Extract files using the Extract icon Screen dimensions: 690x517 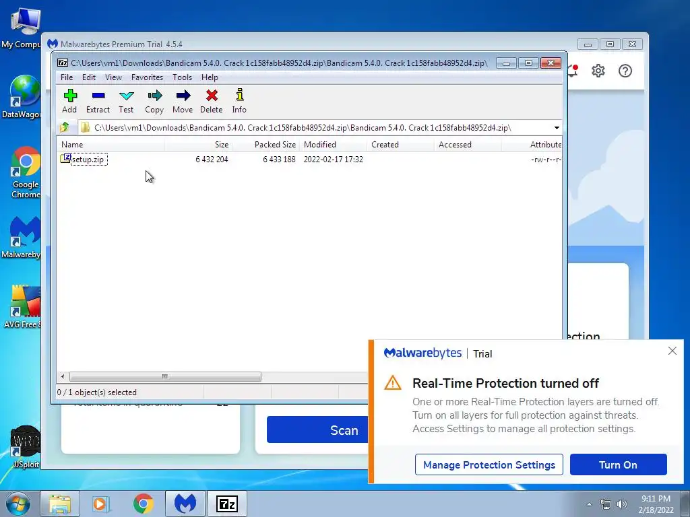(x=98, y=101)
